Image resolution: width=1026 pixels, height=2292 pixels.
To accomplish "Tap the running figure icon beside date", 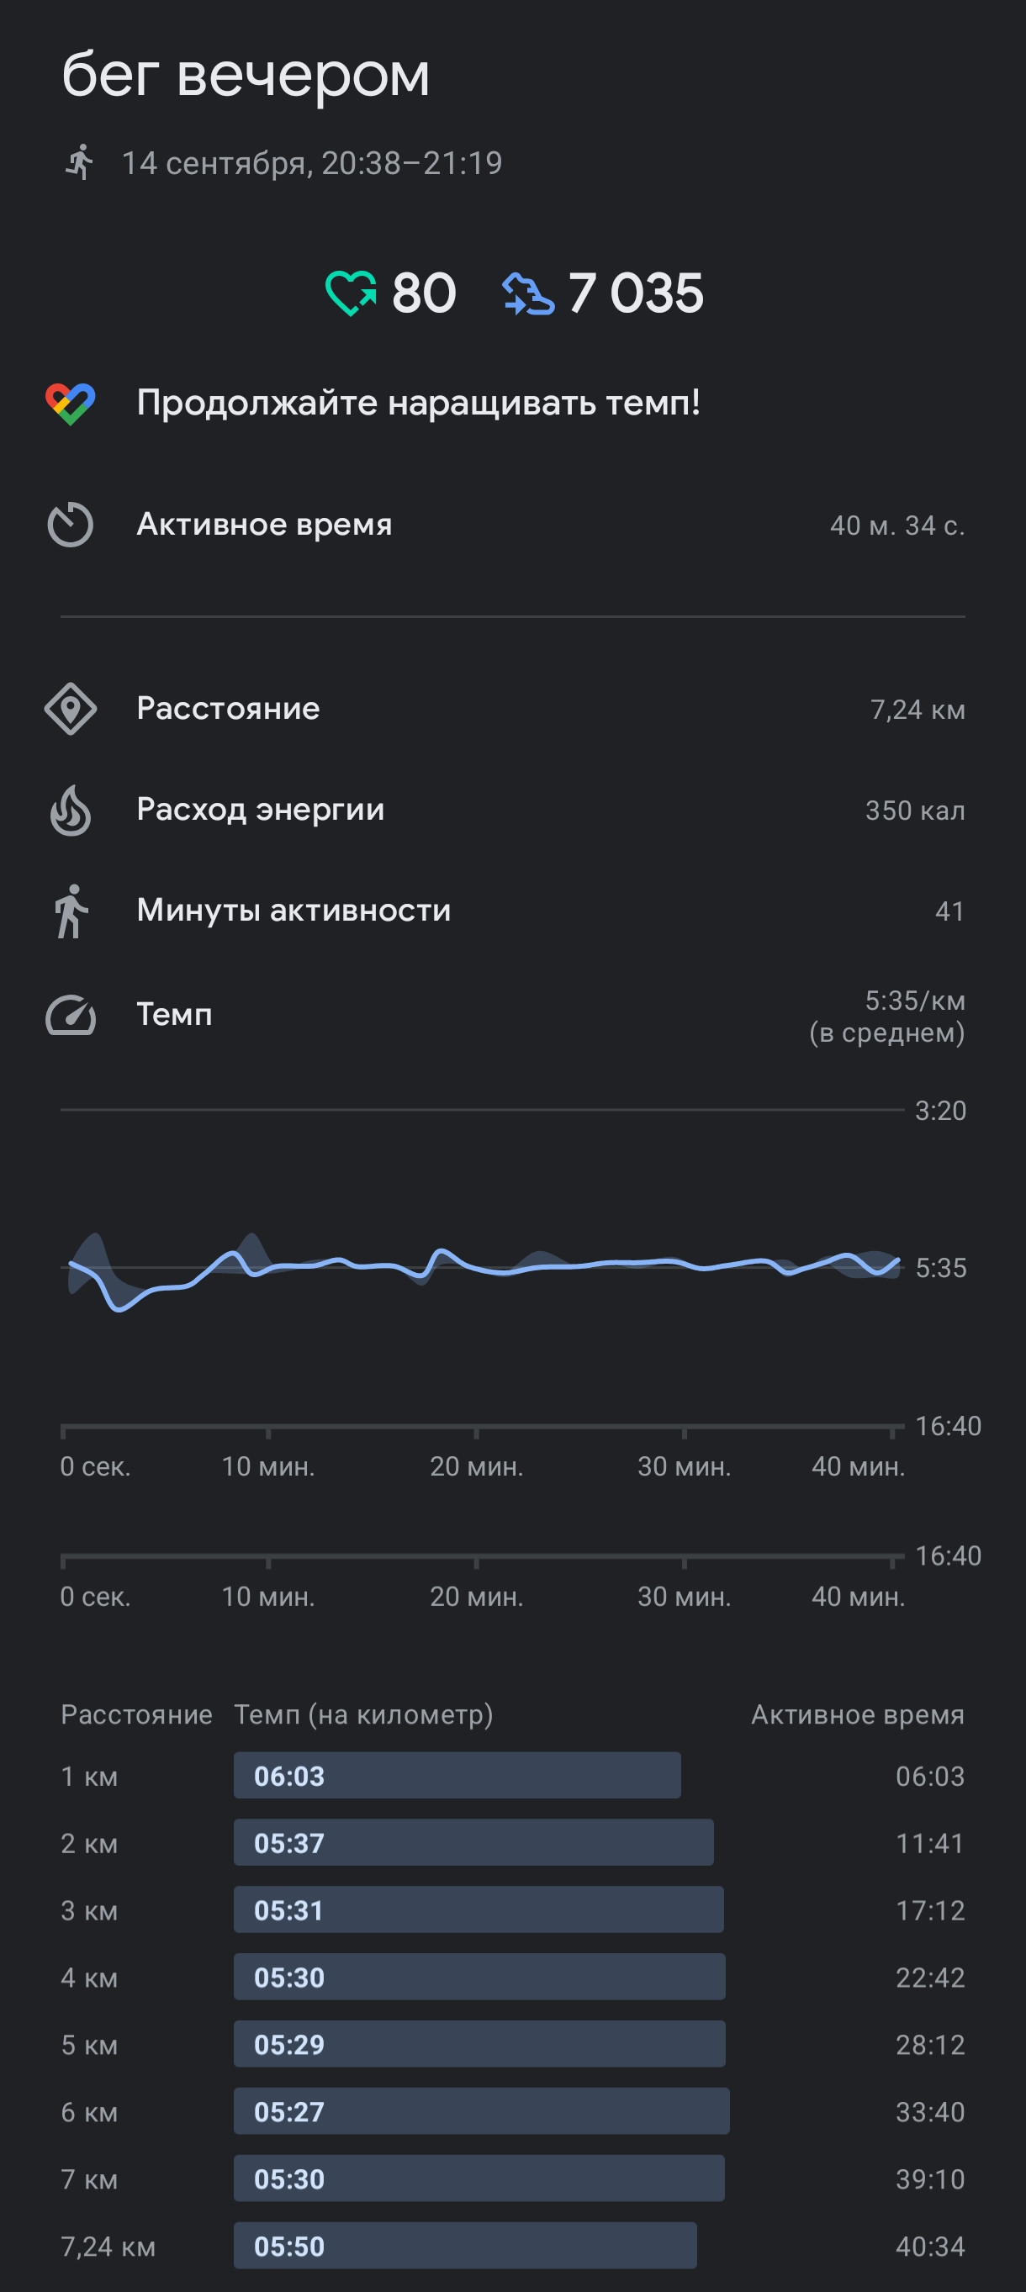I will tap(80, 163).
